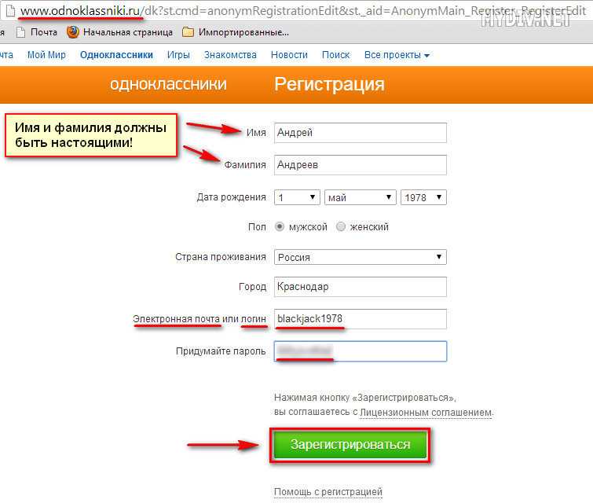Open the Импортированные bookmarks folder
This screenshot has height=503, width=593.
pos(235,32)
